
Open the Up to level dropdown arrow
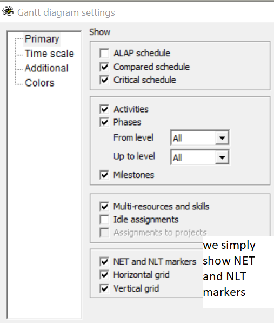click(222, 157)
